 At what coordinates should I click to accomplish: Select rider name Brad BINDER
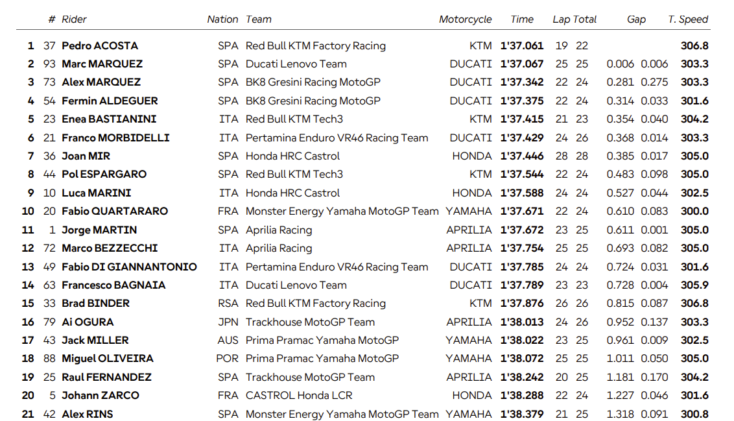pos(95,304)
